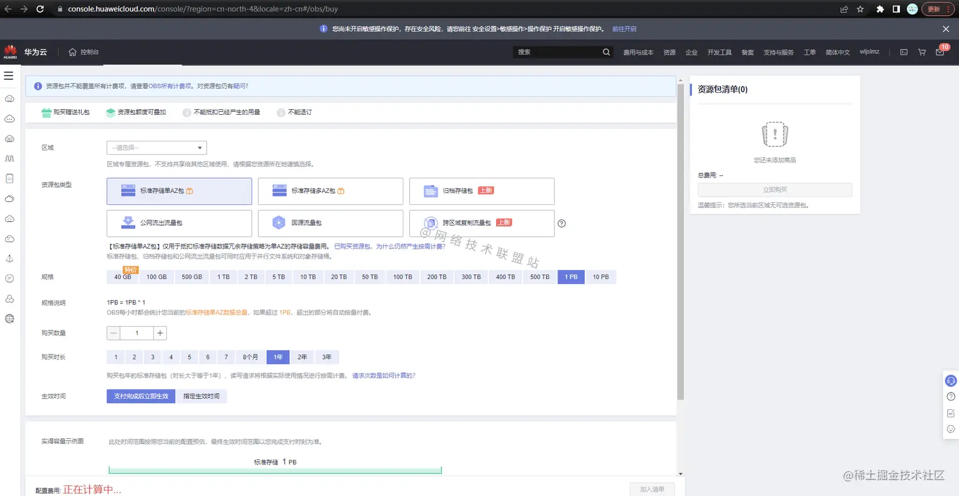Open the hamburger service list menu
Viewport: 959px width, 496px height.
click(9, 75)
